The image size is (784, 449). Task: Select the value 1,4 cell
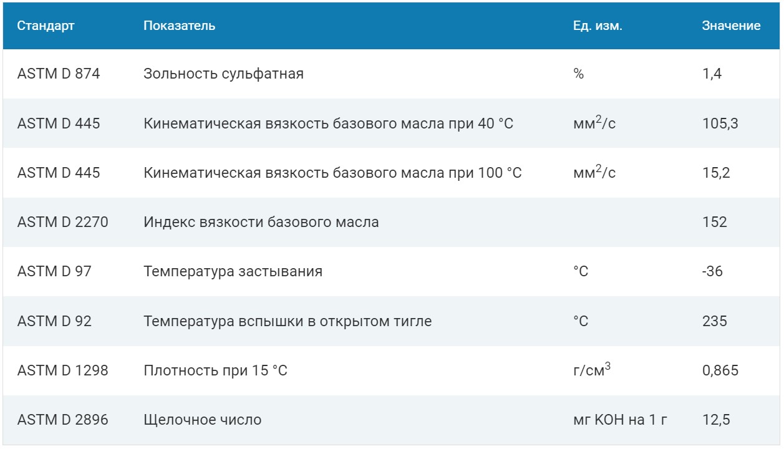[712, 74]
